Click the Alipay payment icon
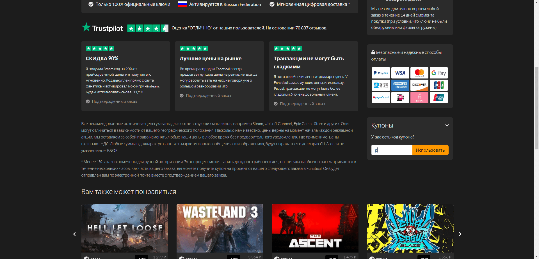This screenshot has height=259, width=539. (381, 85)
